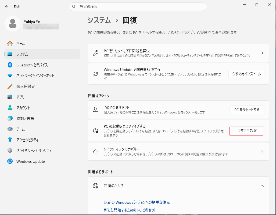The height and width of the screenshot is (215, 276).
Task: Click 今すぐ再起動 button
Action: pyautogui.click(x=247, y=131)
